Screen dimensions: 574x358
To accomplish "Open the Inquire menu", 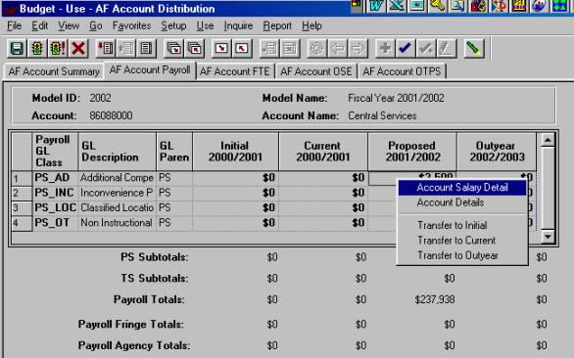I will pyautogui.click(x=238, y=26).
